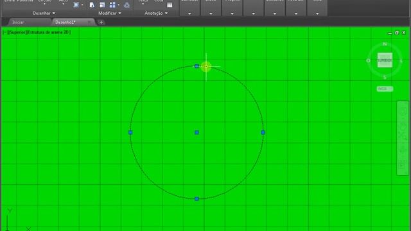This screenshot has width=411, height=231.
Task: Click the stretch tool icon in Modificar panel
Action: [x=92, y=5]
